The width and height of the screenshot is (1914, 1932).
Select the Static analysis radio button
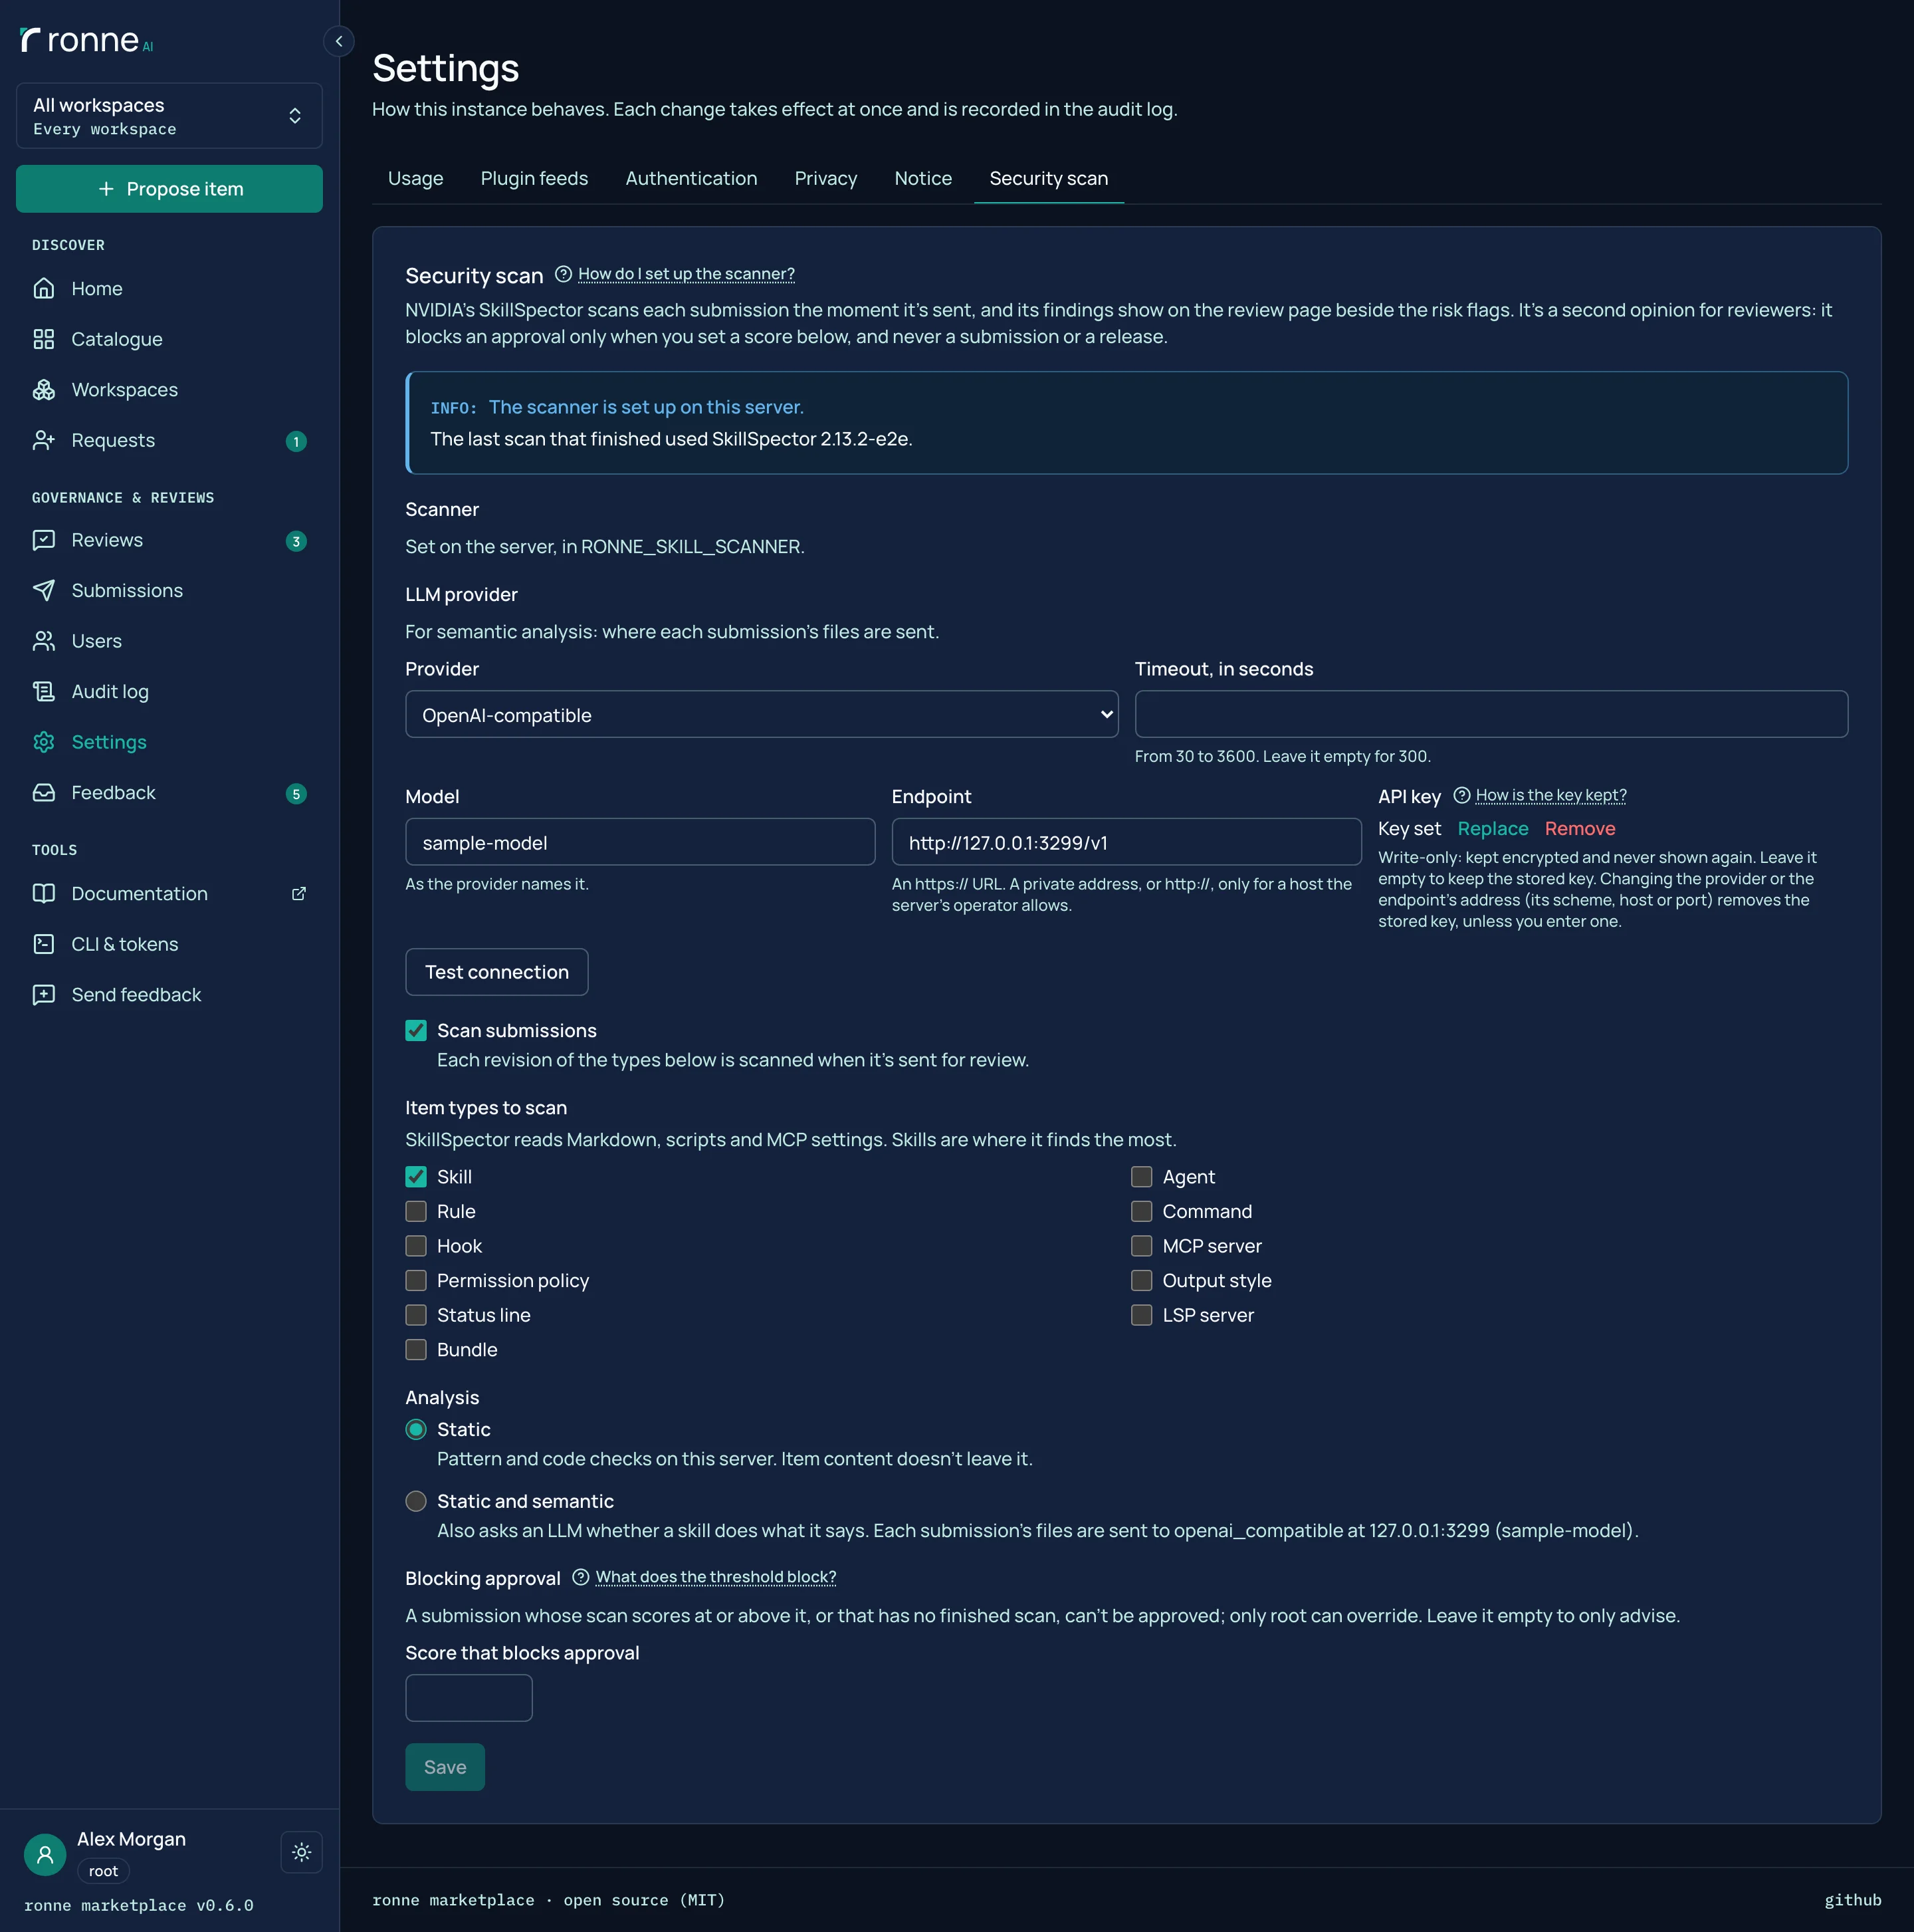(x=416, y=1430)
